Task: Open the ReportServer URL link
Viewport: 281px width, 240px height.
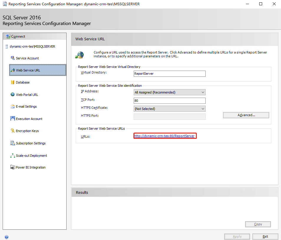Action: click(164, 136)
